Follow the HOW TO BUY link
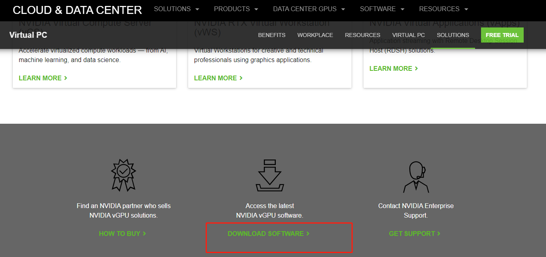The height and width of the screenshot is (257, 546). [122, 234]
